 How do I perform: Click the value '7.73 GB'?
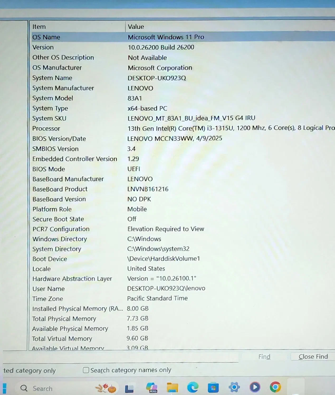pos(138,318)
